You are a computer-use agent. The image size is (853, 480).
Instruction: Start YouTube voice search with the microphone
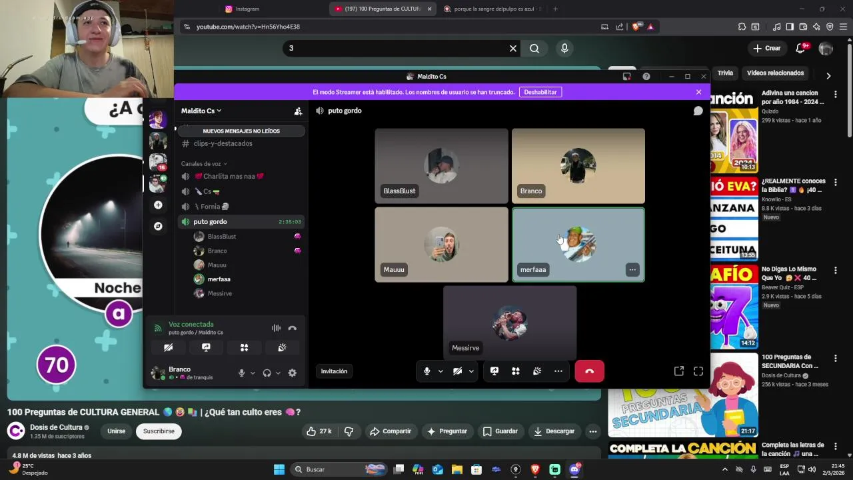click(564, 48)
